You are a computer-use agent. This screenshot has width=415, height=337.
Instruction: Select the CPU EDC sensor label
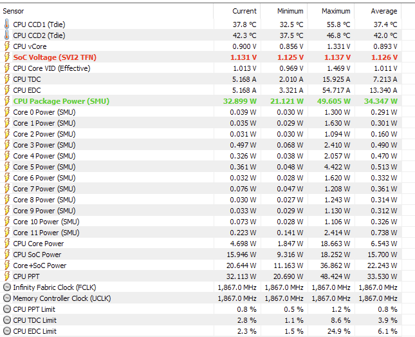pos(27,90)
